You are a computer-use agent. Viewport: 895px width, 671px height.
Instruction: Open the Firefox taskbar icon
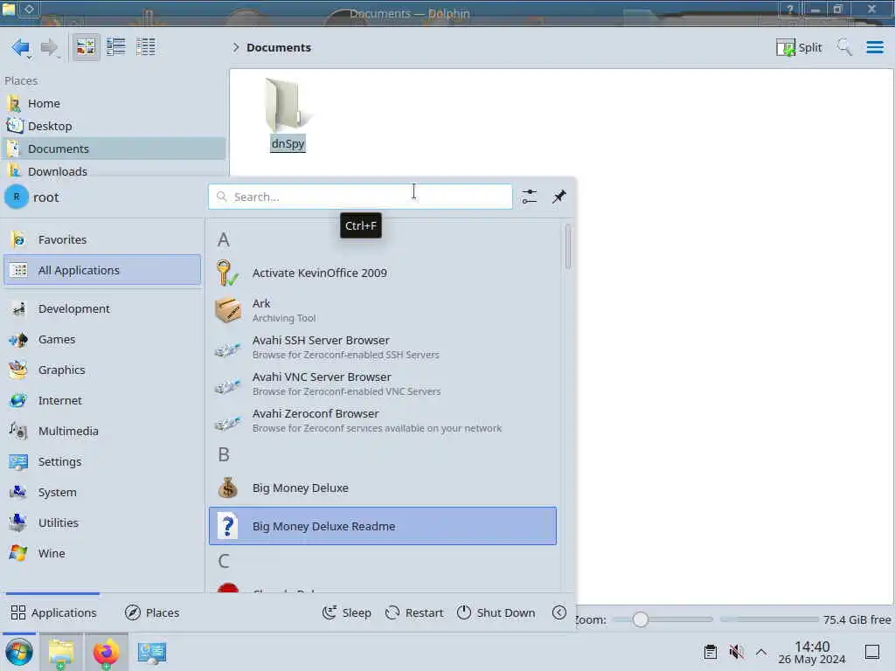(106, 652)
